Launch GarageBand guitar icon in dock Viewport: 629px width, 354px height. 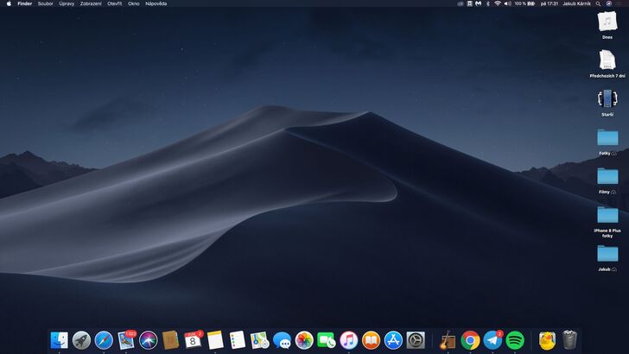[x=448, y=340]
